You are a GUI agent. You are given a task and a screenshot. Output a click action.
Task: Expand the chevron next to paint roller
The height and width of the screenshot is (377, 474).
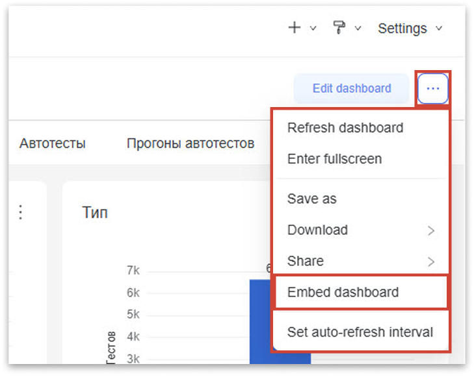point(358,29)
